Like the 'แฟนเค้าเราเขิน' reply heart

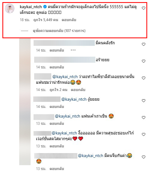click(144, 118)
